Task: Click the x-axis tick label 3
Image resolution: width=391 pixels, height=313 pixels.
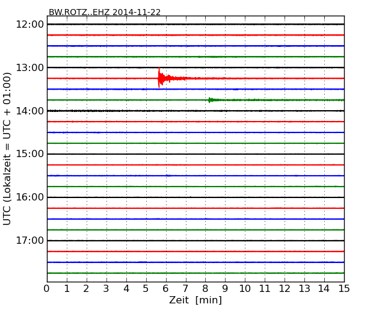Action: (106, 289)
